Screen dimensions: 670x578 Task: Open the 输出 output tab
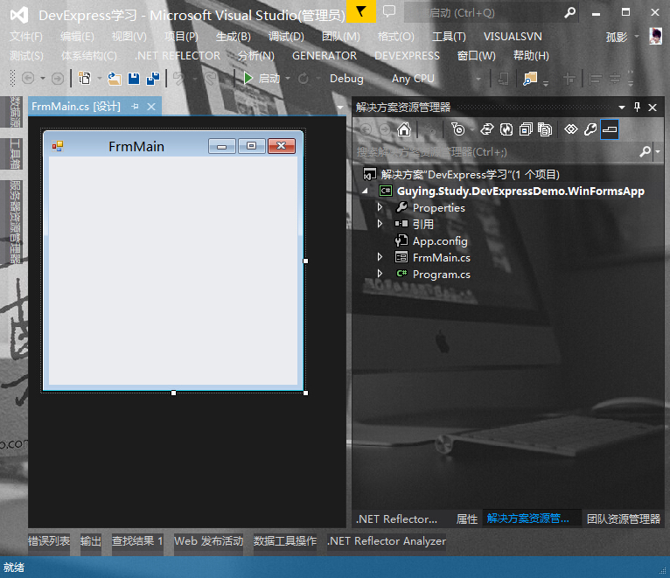pos(91,541)
